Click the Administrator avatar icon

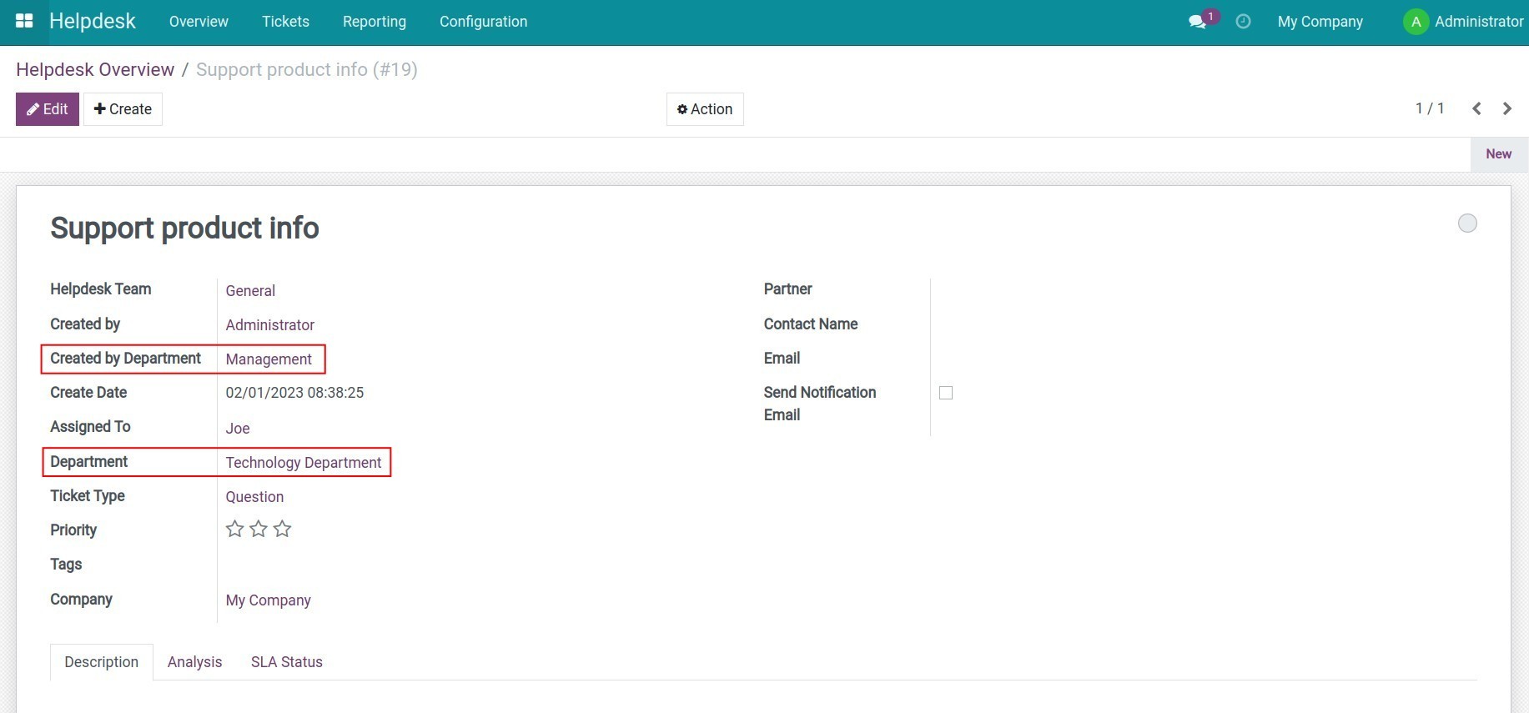point(1416,22)
